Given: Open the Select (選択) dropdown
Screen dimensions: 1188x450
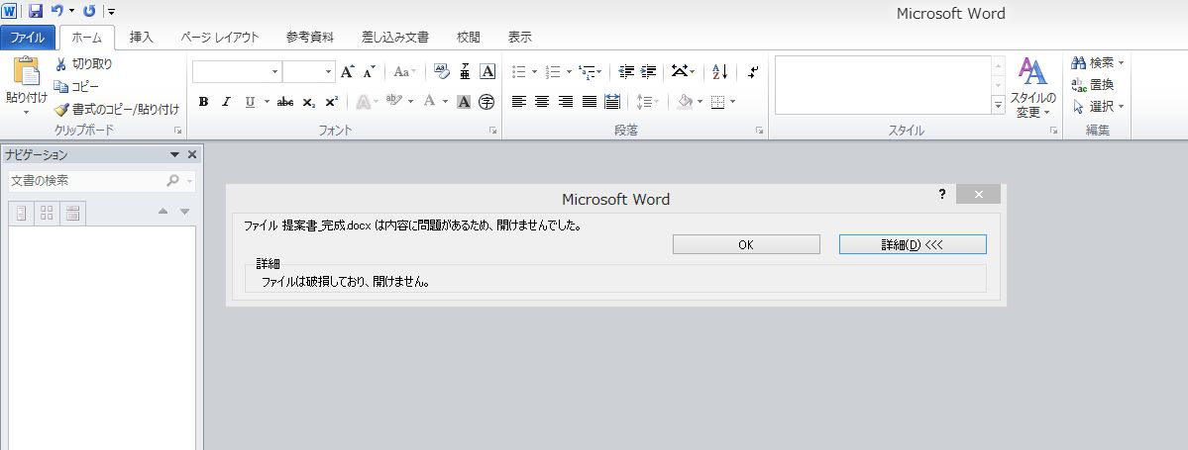Looking at the screenshot, I should coord(1099,107).
